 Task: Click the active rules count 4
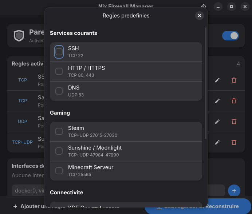[x=238, y=64]
